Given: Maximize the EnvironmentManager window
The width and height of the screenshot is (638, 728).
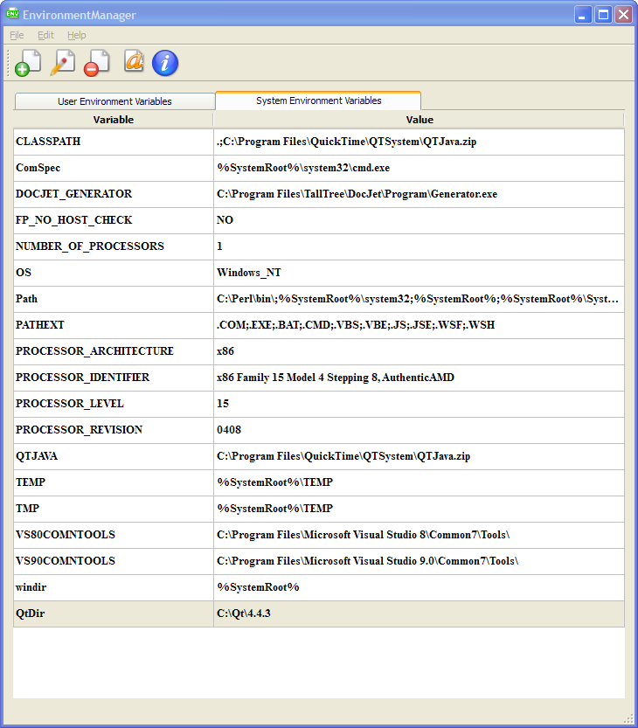Looking at the screenshot, I should 603,14.
